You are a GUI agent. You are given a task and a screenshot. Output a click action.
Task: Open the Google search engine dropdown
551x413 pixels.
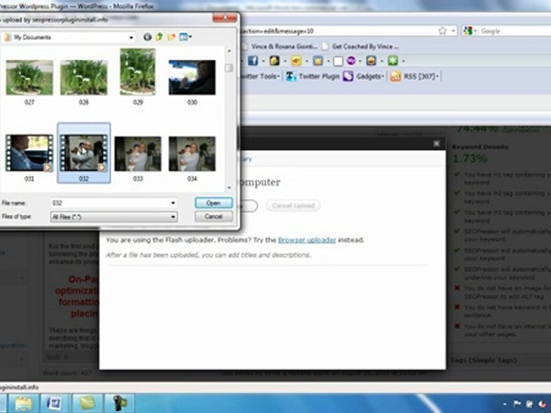470,31
